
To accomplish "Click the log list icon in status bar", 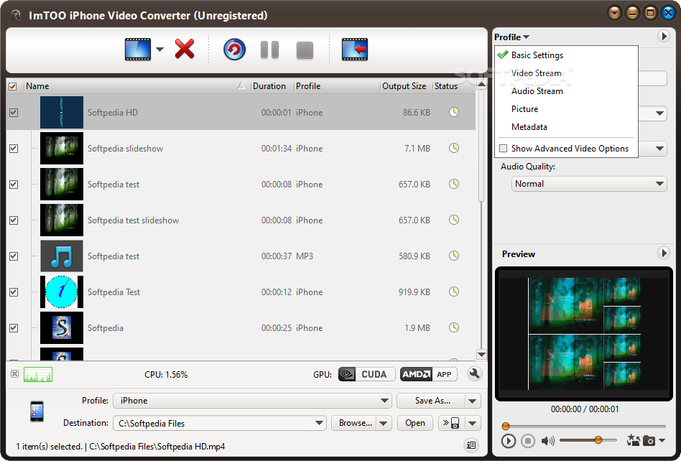I will 471,445.
